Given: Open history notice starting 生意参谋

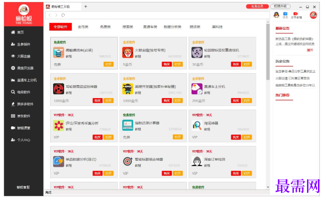Looking at the screenshot, I should (295, 71).
